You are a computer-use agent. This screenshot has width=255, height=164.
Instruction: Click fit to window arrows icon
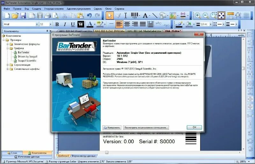tap(221, 16)
